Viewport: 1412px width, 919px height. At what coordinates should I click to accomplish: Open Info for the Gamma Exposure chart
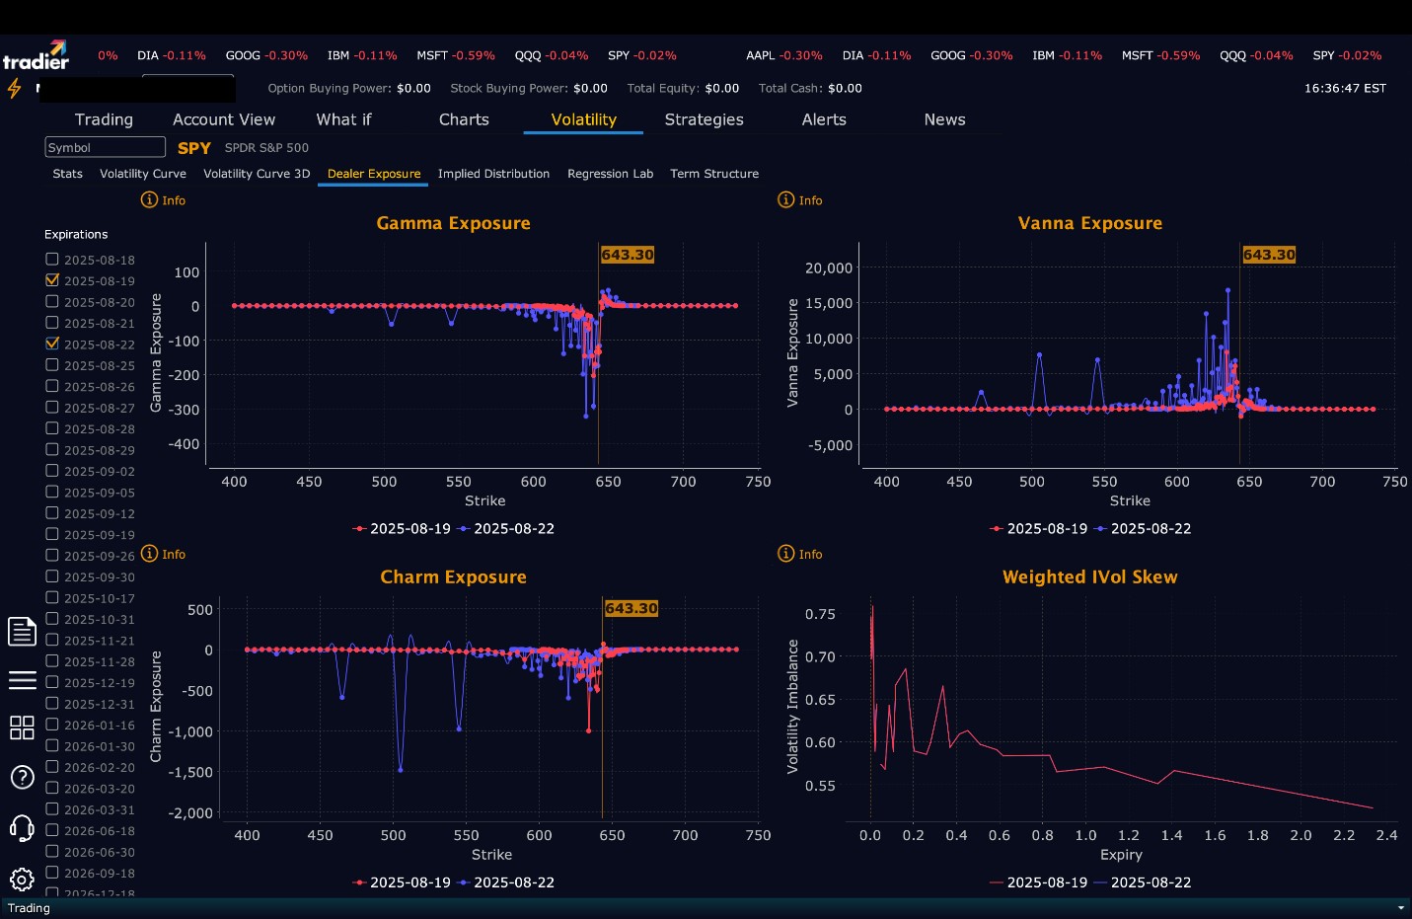point(164,200)
